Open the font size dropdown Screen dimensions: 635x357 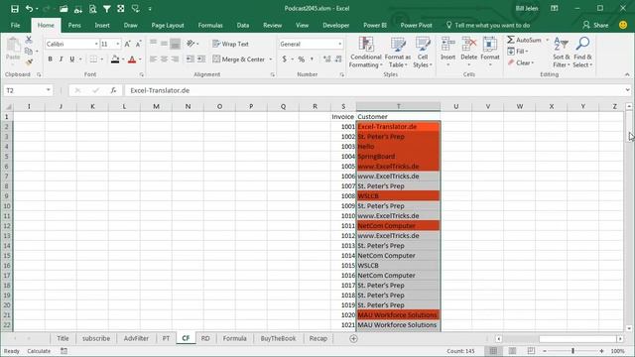pos(118,44)
